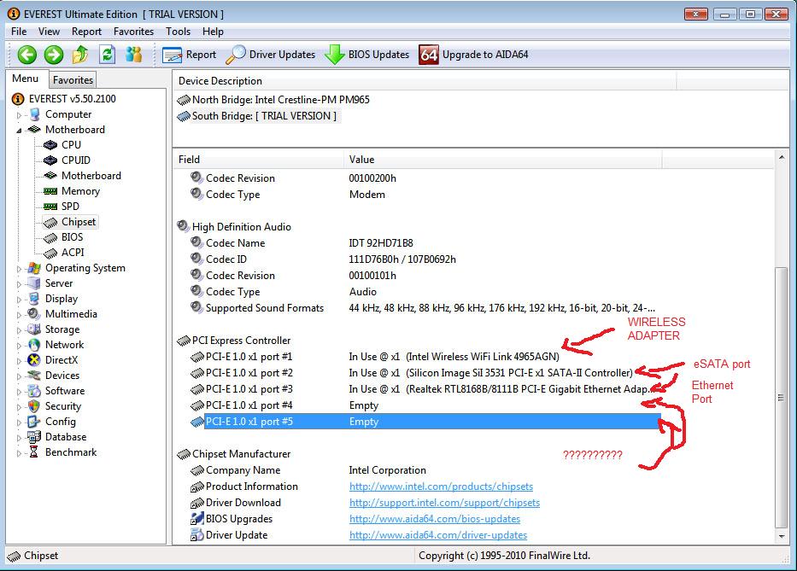Expand the Benchmark node
Image resolution: width=797 pixels, height=571 pixels.
(20, 453)
